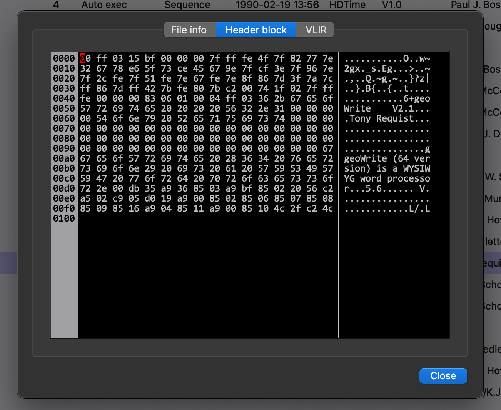This screenshot has width=501, height=410.
Task: Click 'V1.0' version in background list
Action: (391, 5)
